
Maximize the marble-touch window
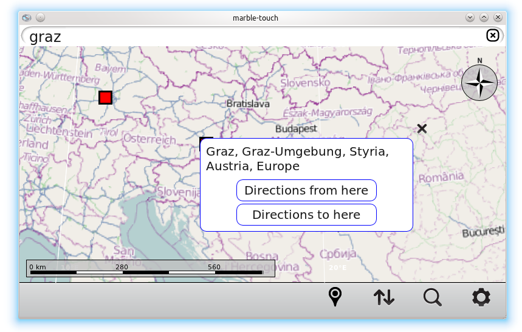[484, 18]
